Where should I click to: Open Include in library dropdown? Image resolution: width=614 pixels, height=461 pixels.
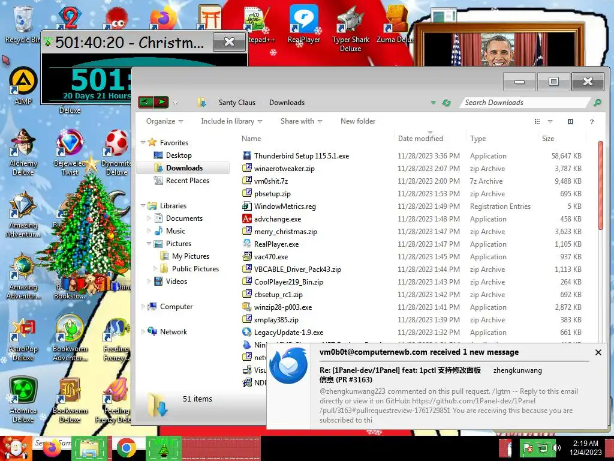[x=231, y=121]
